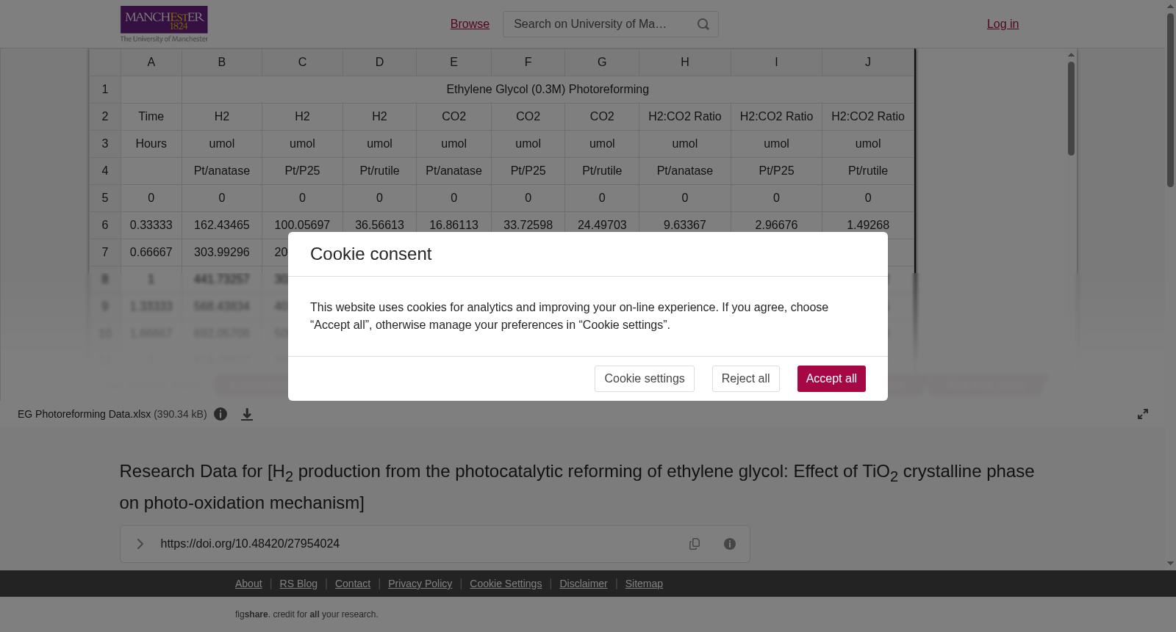Screen dimensions: 1176x632
Task: Visit the RS Blog footer link
Action: pos(298,584)
